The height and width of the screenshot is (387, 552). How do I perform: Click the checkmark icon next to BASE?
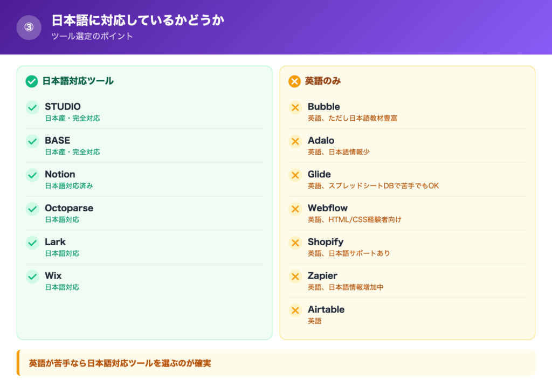[32, 142]
